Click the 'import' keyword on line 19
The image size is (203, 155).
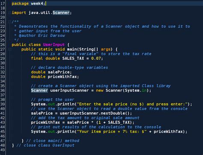point(19,13)
